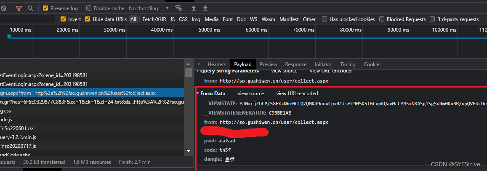Screen dimensions: 487x171
Task: Filter requests by CSS type
Action: click(183, 19)
